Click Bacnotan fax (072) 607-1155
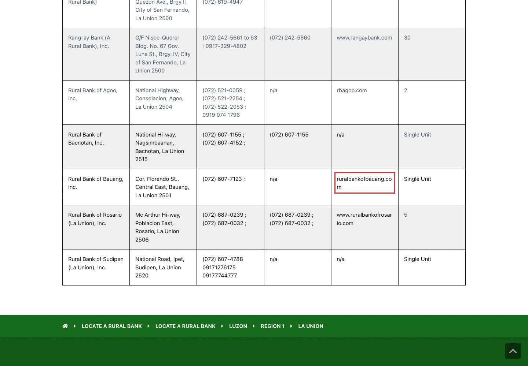 [x=289, y=135]
